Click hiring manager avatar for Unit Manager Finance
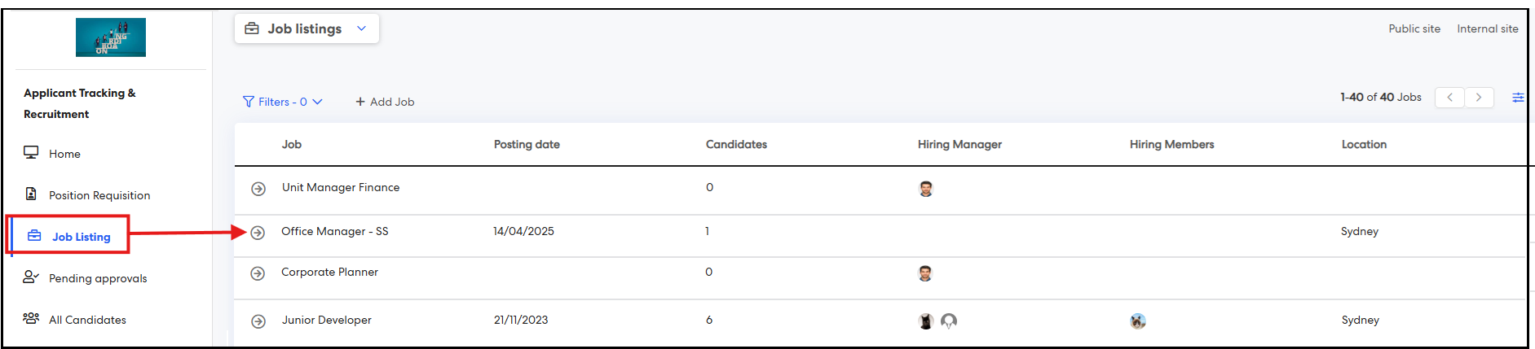The image size is (1535, 349). 926,189
